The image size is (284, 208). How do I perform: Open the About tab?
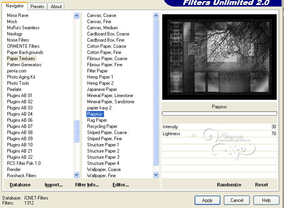[x=56, y=7]
